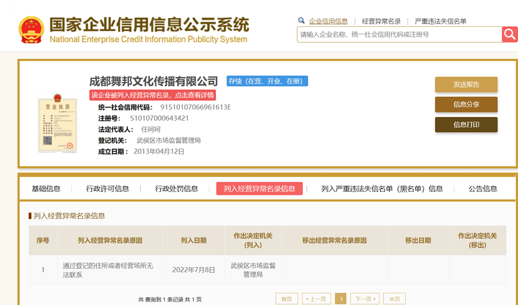Open the 列入严重违法失信名单 (黑名单) 信息 tab
Screen dimensions: 518x305
click(382, 189)
